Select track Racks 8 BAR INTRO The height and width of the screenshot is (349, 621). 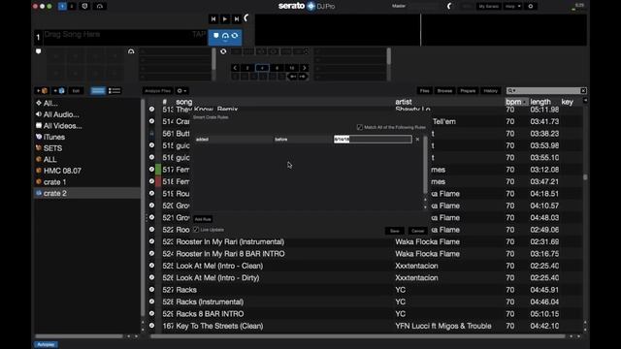coord(210,314)
